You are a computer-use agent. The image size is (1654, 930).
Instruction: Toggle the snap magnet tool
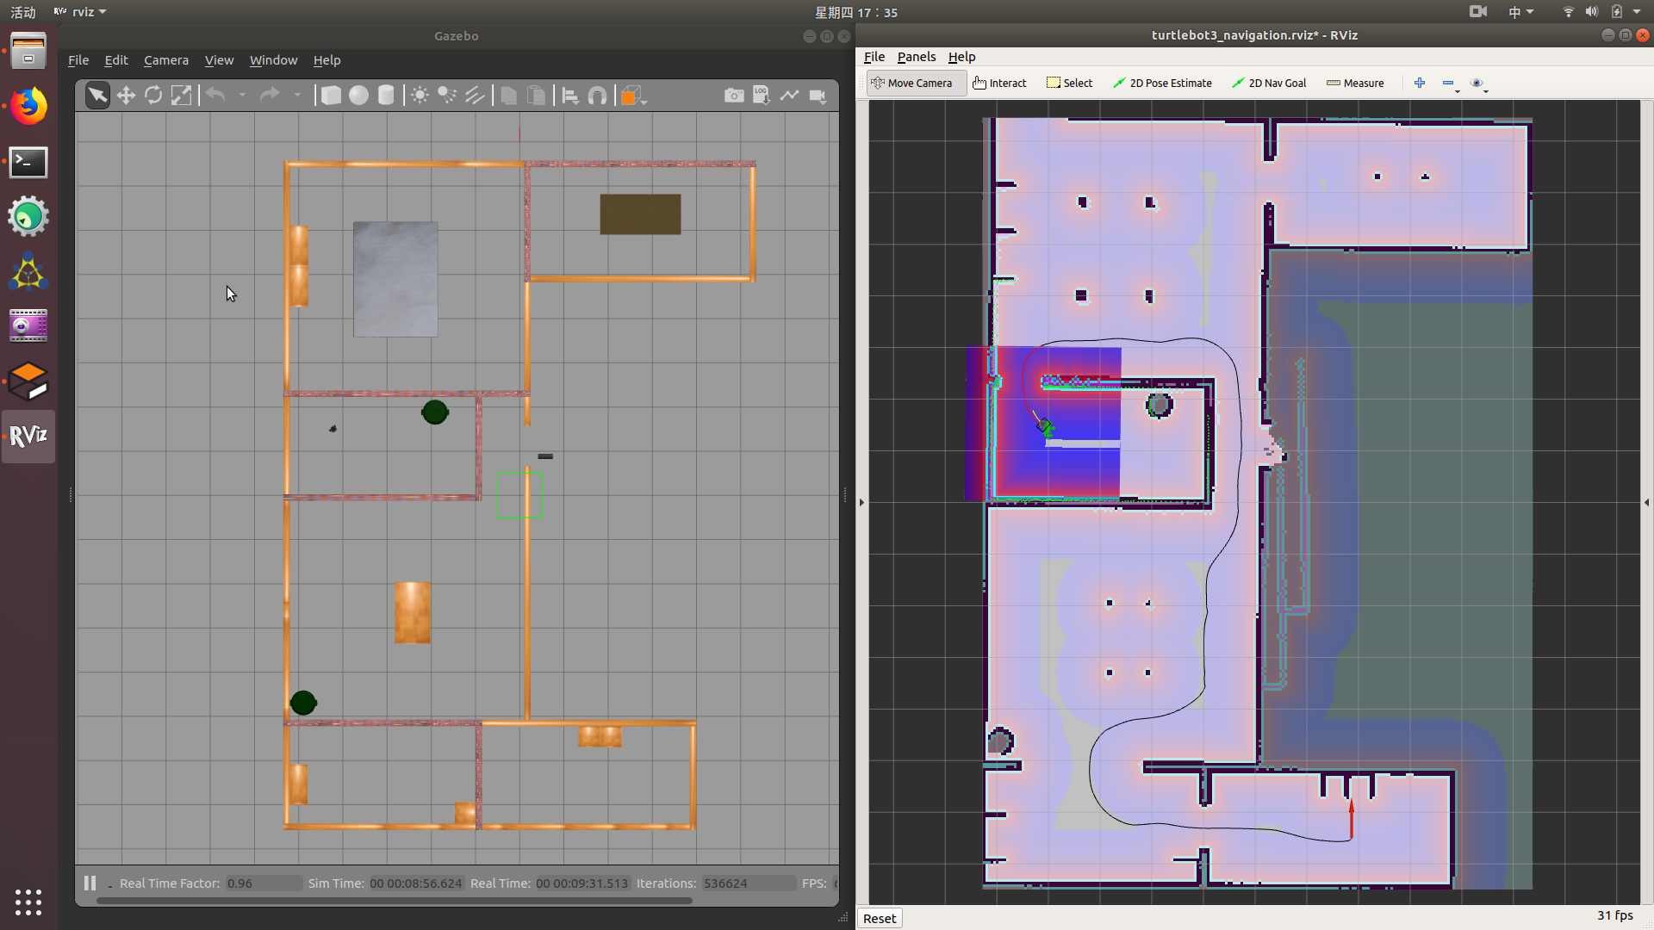[x=597, y=96]
